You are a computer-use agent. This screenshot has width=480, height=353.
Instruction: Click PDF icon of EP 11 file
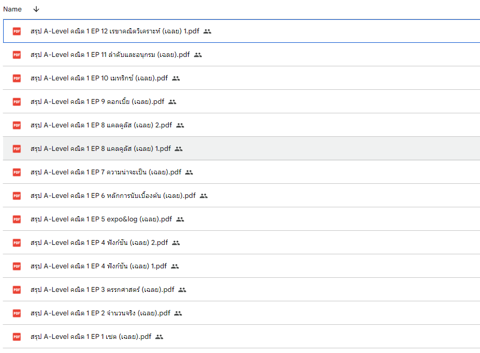(x=17, y=55)
